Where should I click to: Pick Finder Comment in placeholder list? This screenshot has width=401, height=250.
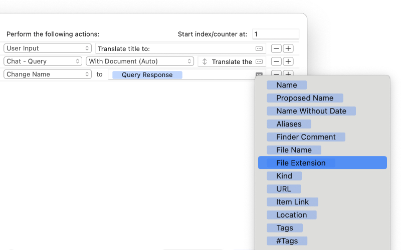pos(306,137)
